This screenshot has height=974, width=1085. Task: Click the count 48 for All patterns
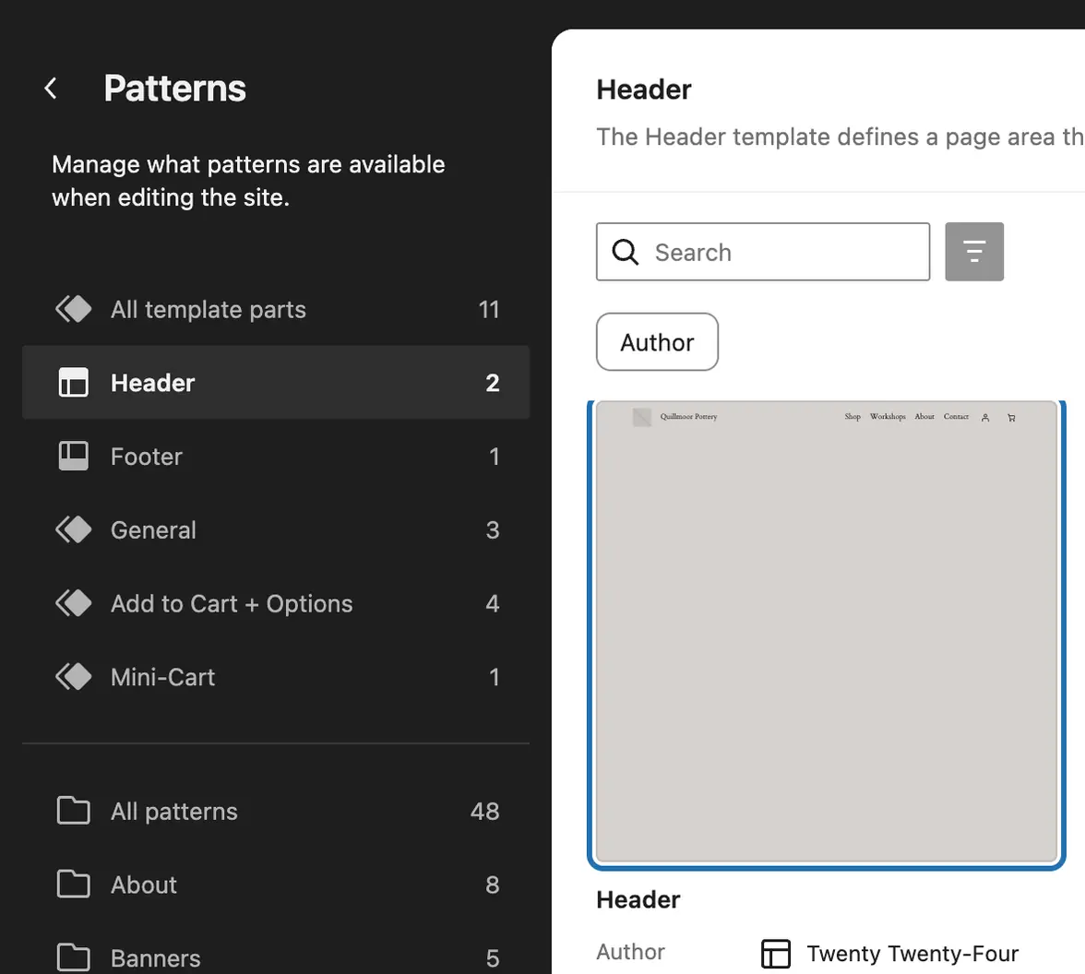click(x=485, y=811)
